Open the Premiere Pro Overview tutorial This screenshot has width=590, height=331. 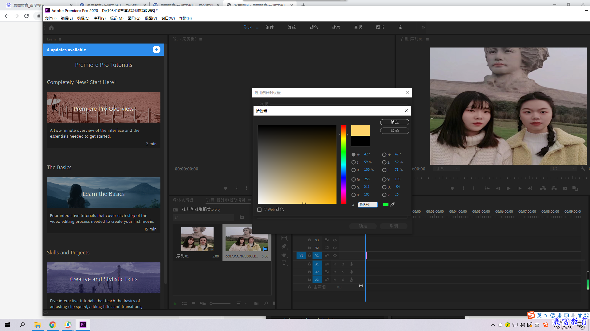click(104, 107)
